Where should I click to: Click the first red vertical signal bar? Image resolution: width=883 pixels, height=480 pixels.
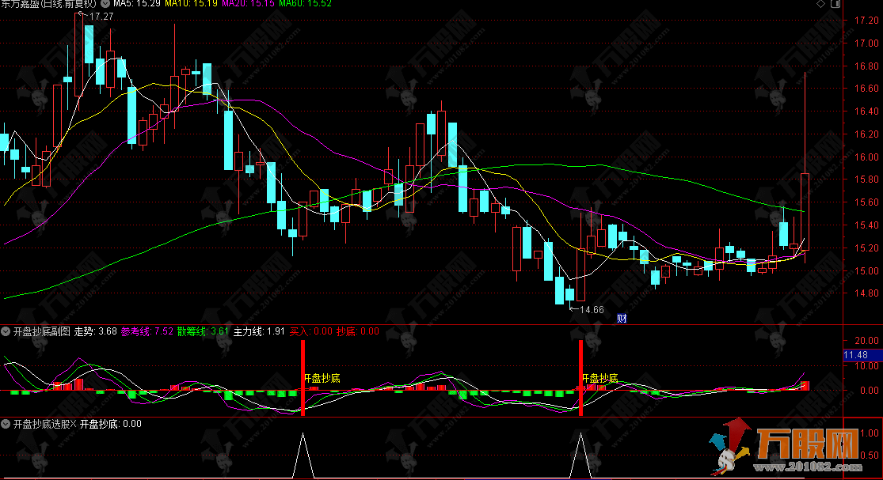(x=303, y=378)
